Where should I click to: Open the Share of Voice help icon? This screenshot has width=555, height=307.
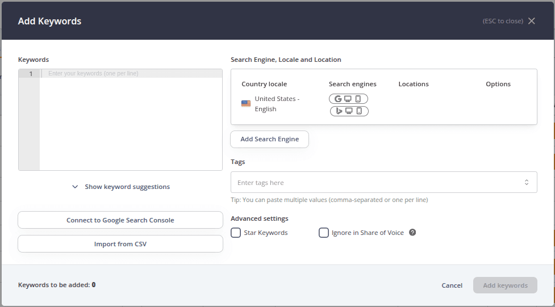click(412, 232)
